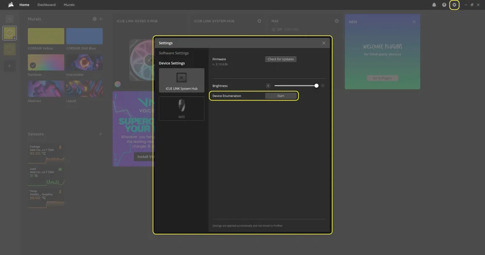Open the Temp Graphics sensor widget
Image resolution: width=485 pixels, height=255 pixels.
tap(46, 198)
